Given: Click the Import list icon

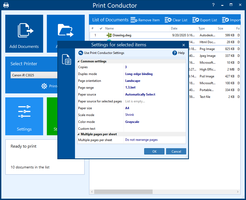Looking at the screenshot, I should tap(225, 20).
